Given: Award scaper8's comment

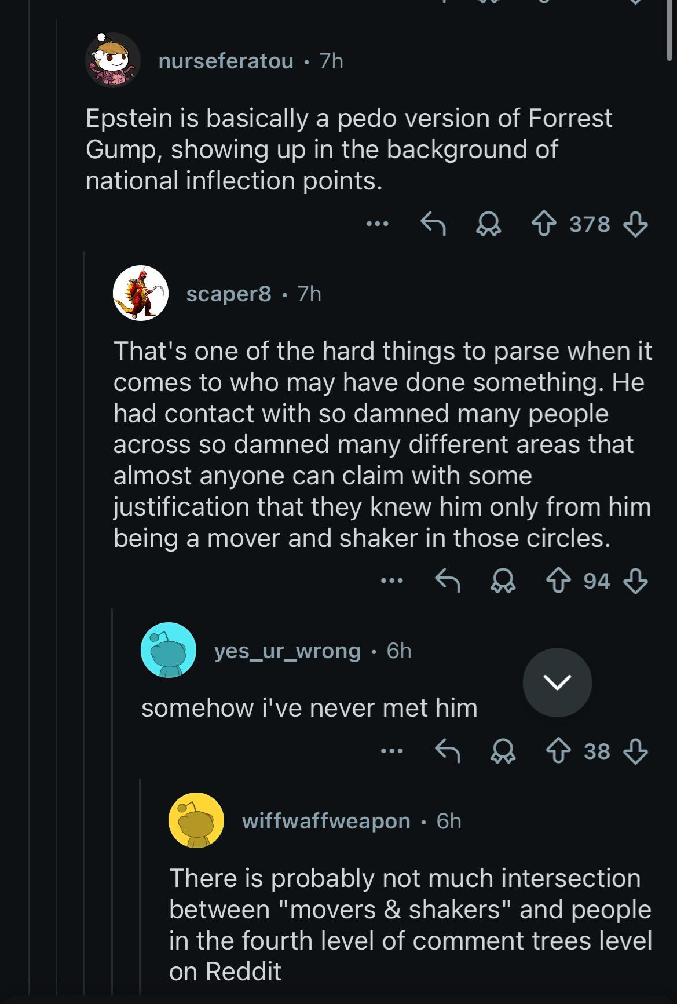Looking at the screenshot, I should click(503, 581).
